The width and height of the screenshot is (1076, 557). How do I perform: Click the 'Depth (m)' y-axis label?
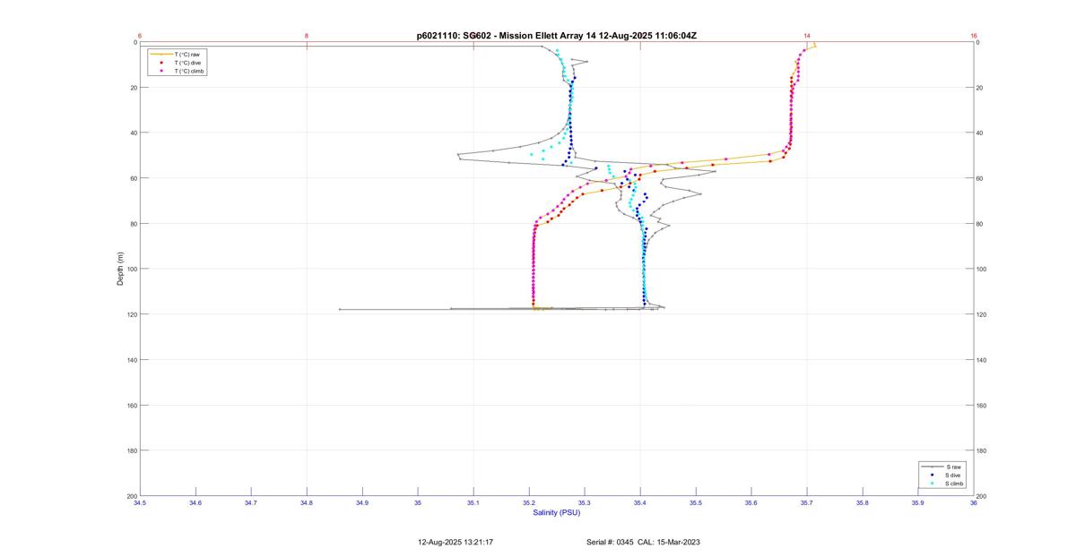pyautogui.click(x=120, y=269)
